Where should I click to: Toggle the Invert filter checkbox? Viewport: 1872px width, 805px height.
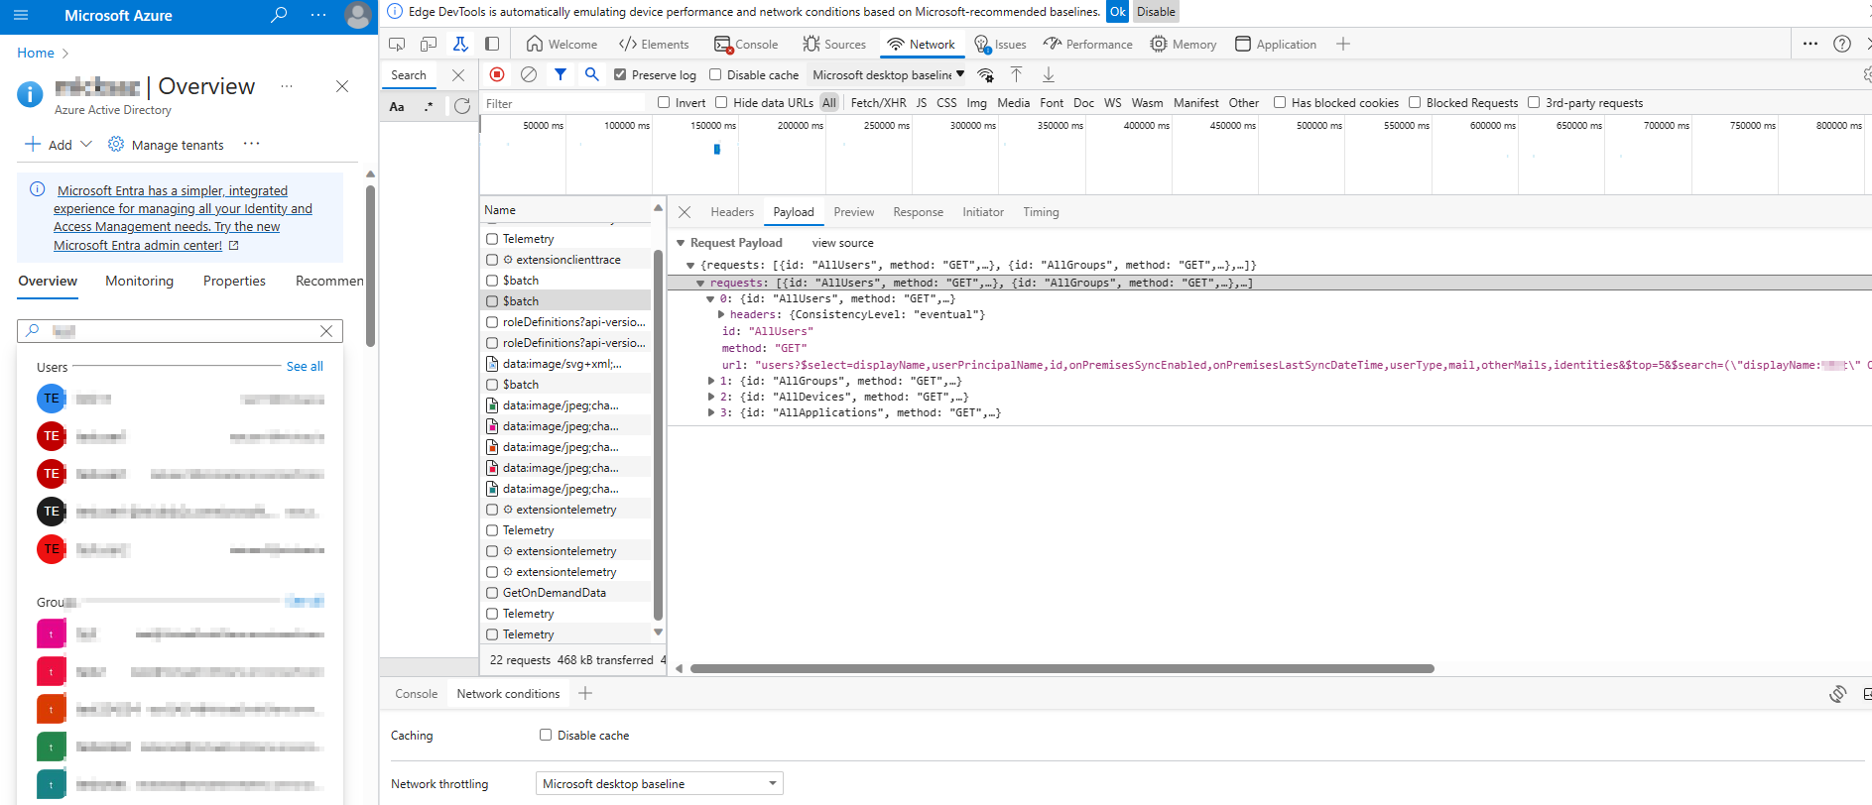point(664,102)
